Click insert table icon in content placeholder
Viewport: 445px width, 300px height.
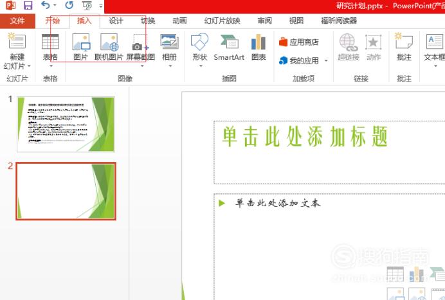click(x=395, y=274)
